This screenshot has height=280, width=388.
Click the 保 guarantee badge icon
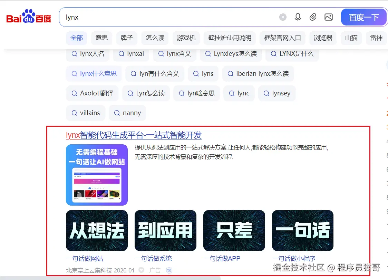[x=169, y=270]
